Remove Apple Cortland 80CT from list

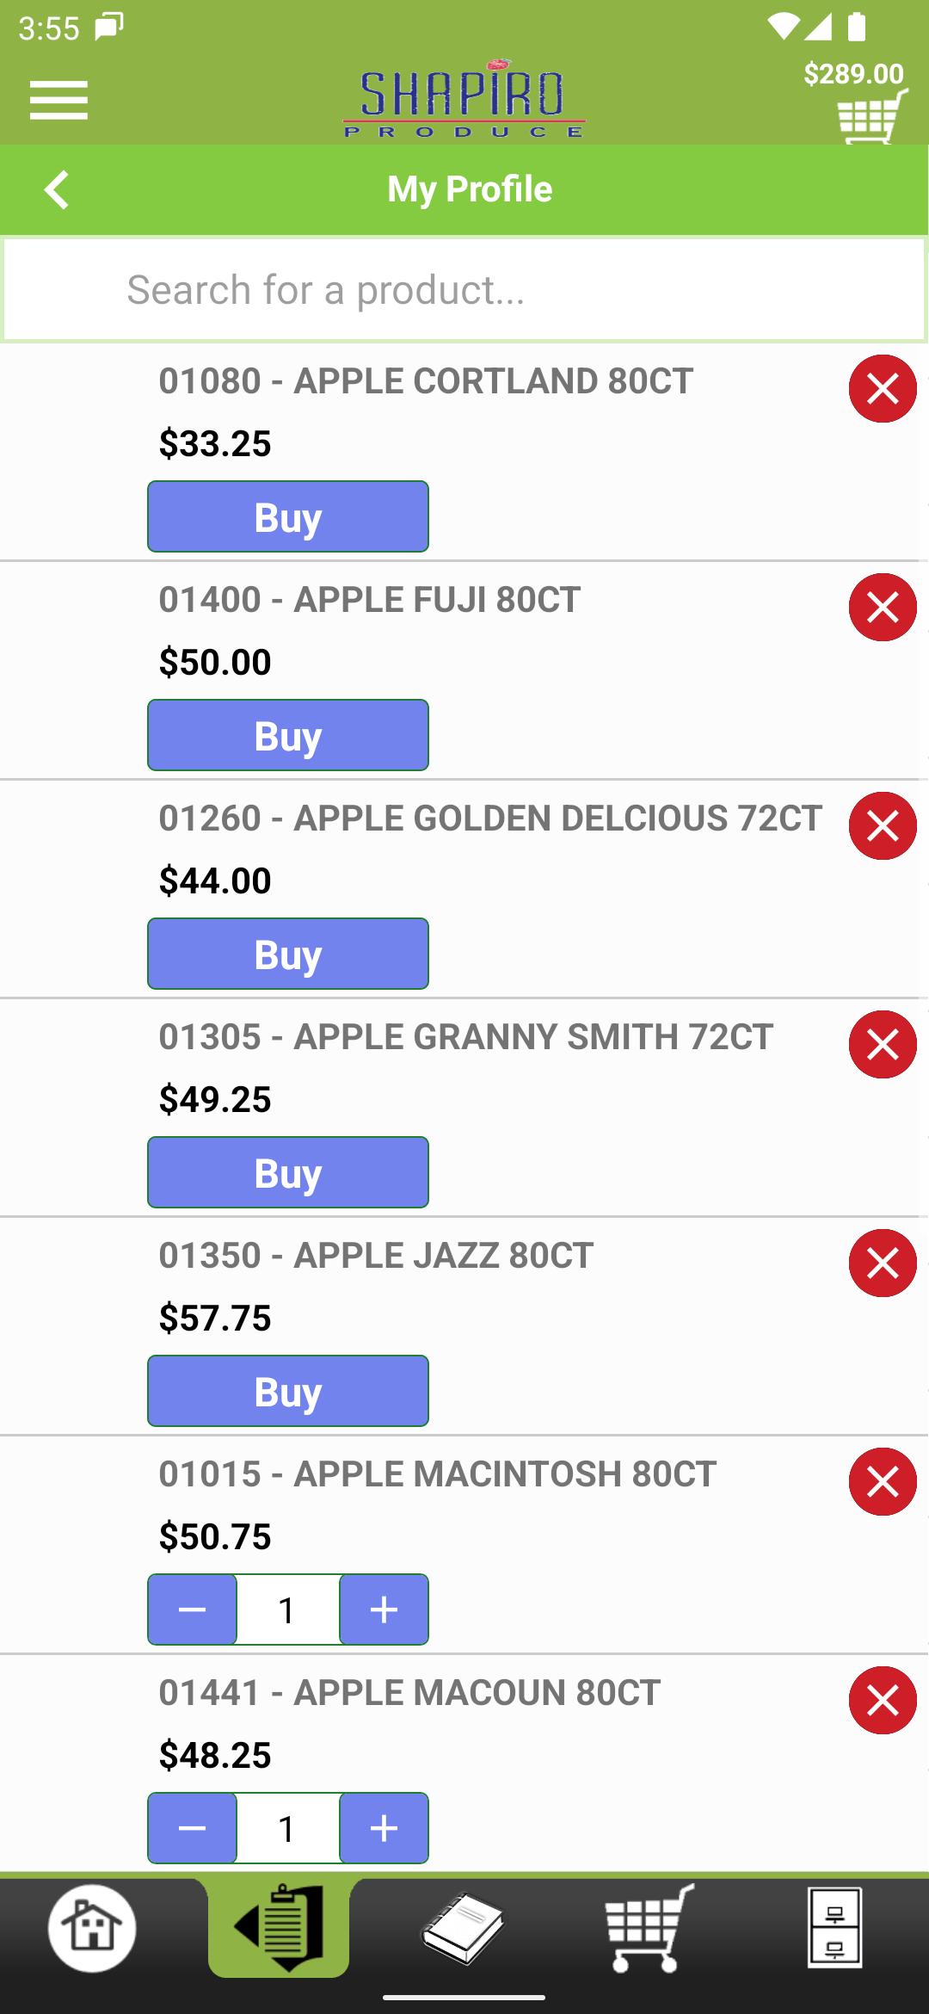[883, 388]
